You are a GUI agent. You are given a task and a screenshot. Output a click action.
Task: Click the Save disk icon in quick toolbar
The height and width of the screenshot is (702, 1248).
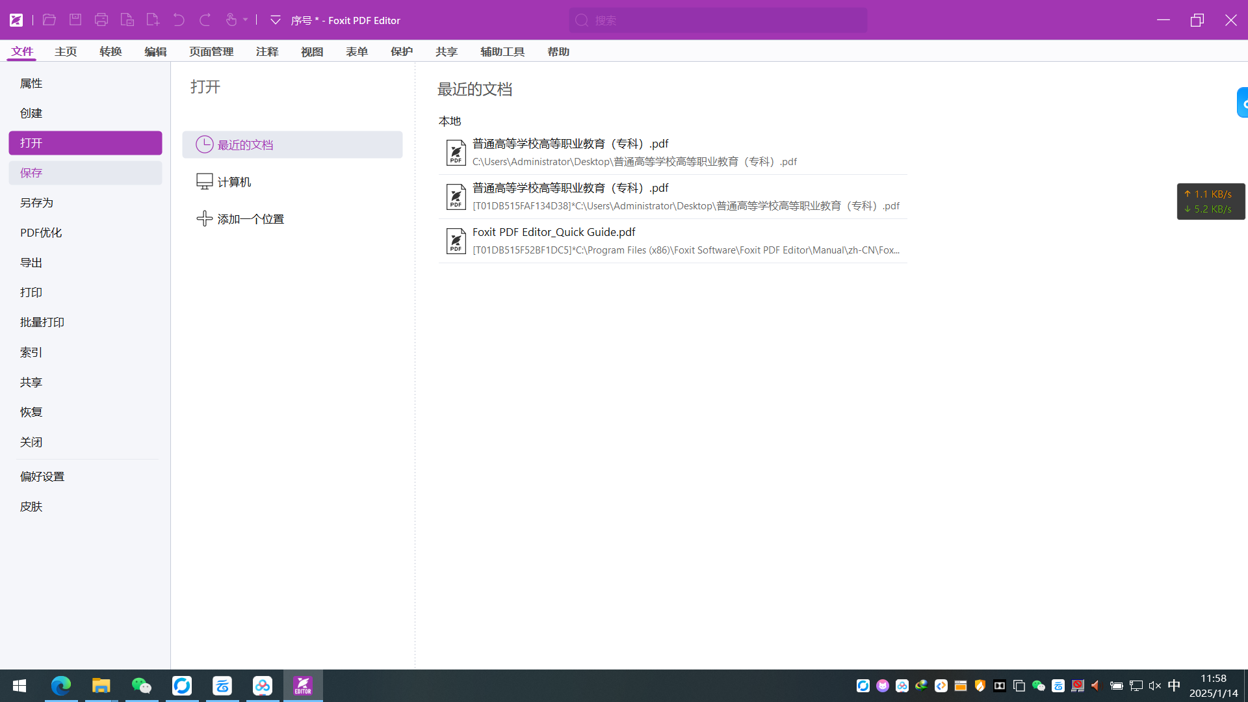[75, 20]
